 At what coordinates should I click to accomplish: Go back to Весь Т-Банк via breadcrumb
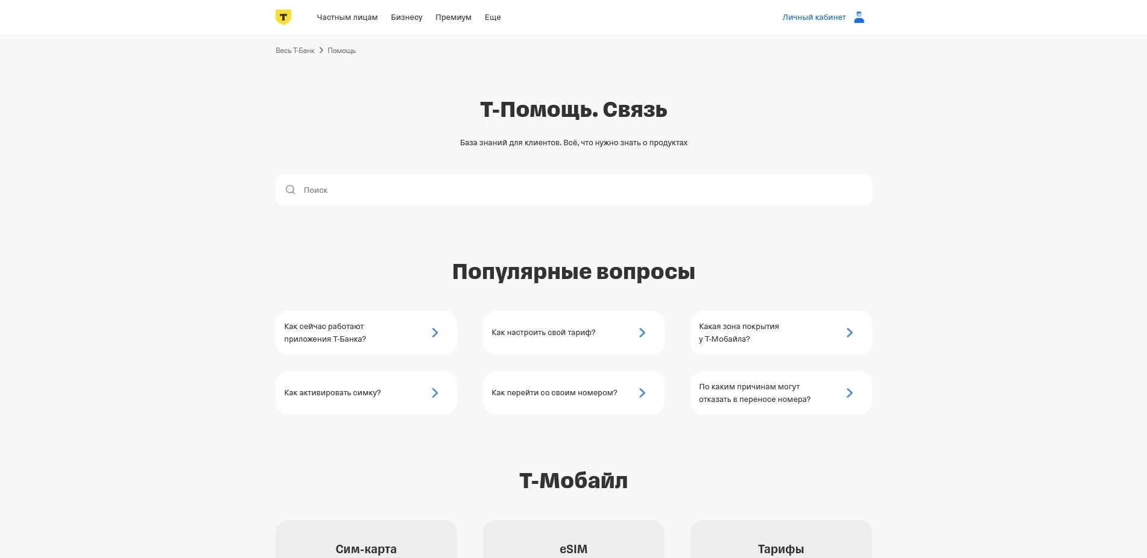coord(295,50)
